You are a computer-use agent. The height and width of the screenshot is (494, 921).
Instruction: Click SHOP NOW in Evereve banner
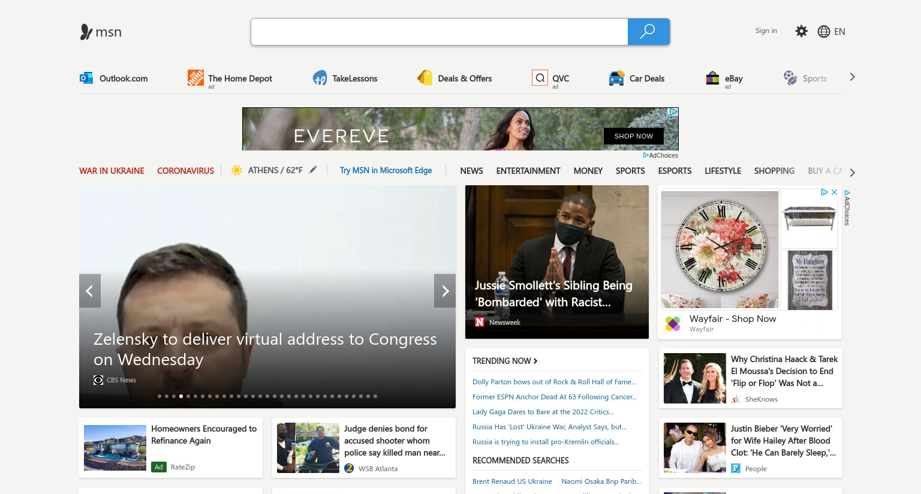pos(634,136)
